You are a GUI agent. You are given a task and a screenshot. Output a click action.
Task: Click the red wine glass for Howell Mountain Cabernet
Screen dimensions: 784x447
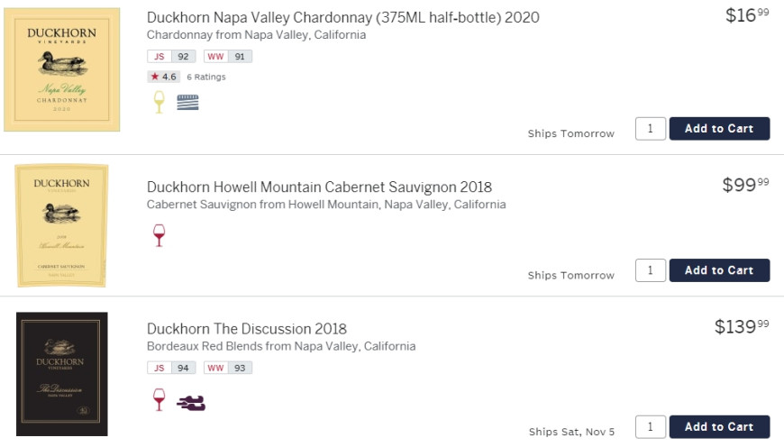point(159,235)
